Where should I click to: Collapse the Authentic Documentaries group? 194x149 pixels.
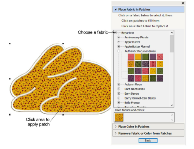point(119,51)
